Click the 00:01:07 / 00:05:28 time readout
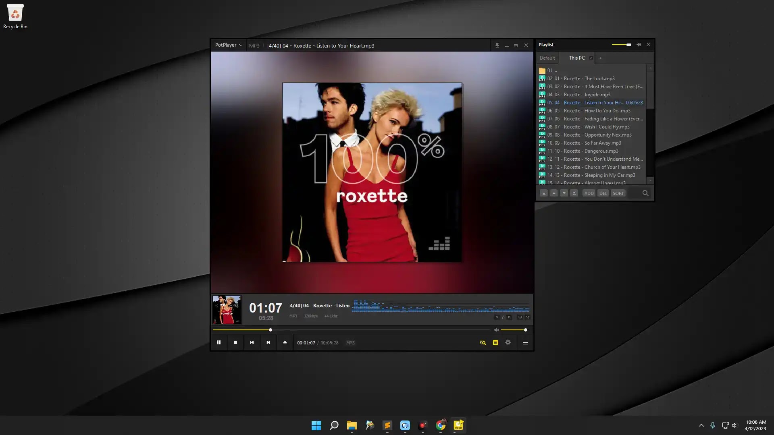Image resolution: width=774 pixels, height=435 pixels. click(318, 343)
